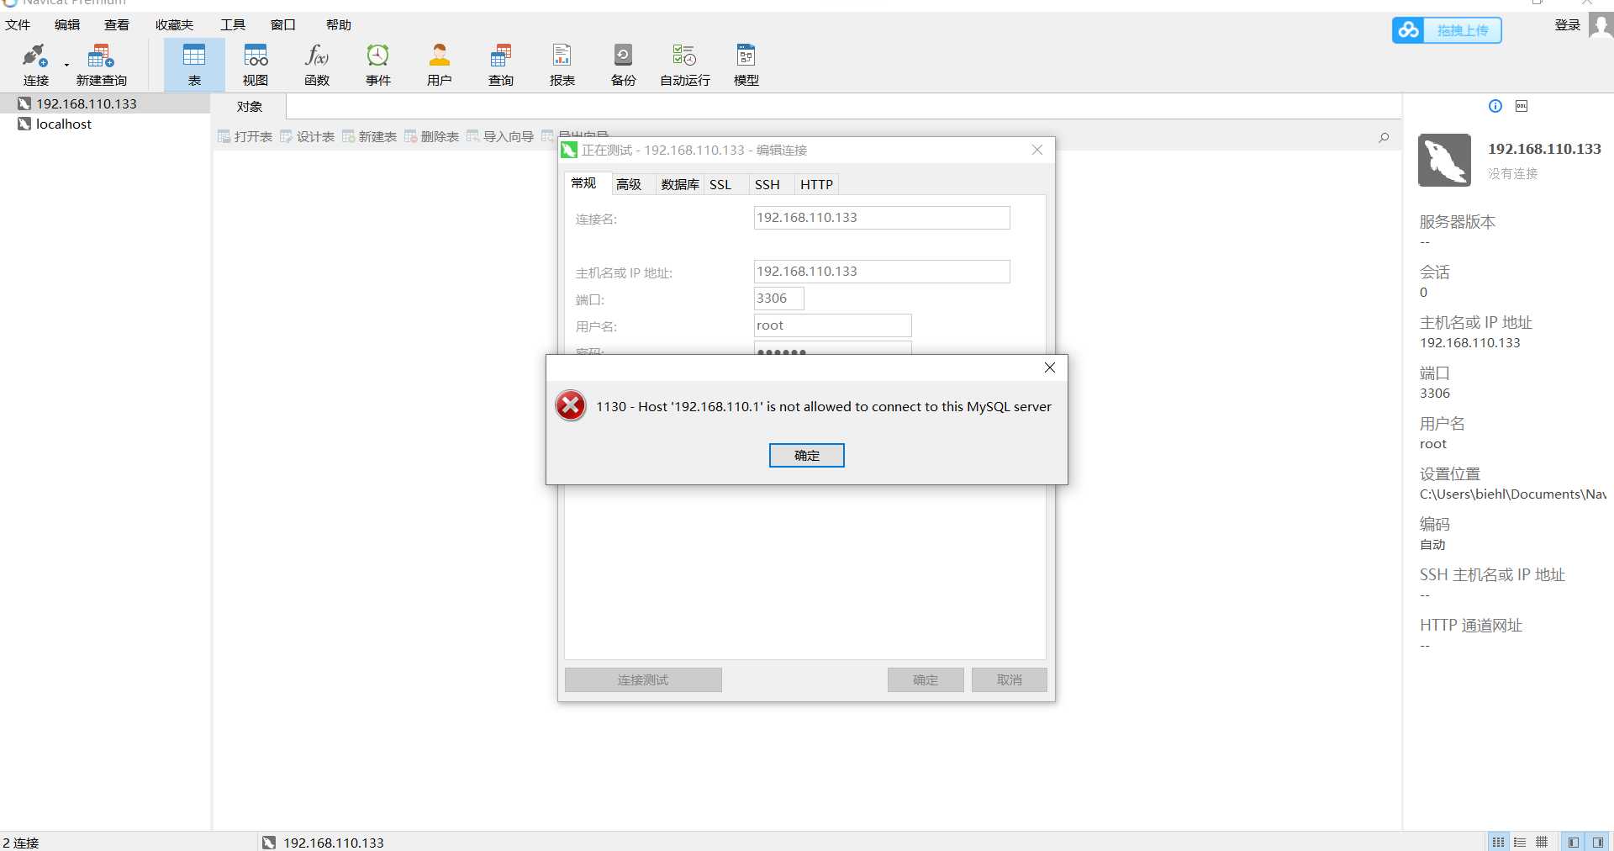1614x851 pixels.
Task: Click the search magnifier icon
Action: (x=1384, y=137)
